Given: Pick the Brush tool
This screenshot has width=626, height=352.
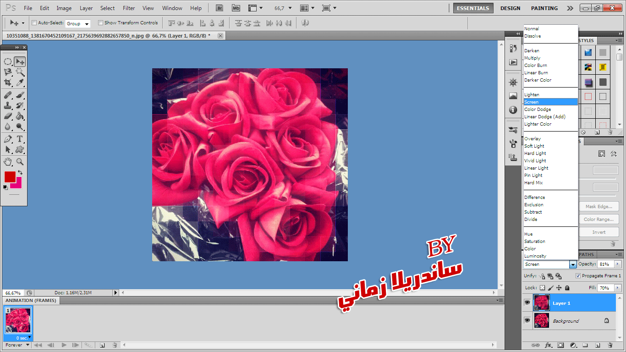Looking at the screenshot, I should click(20, 95).
